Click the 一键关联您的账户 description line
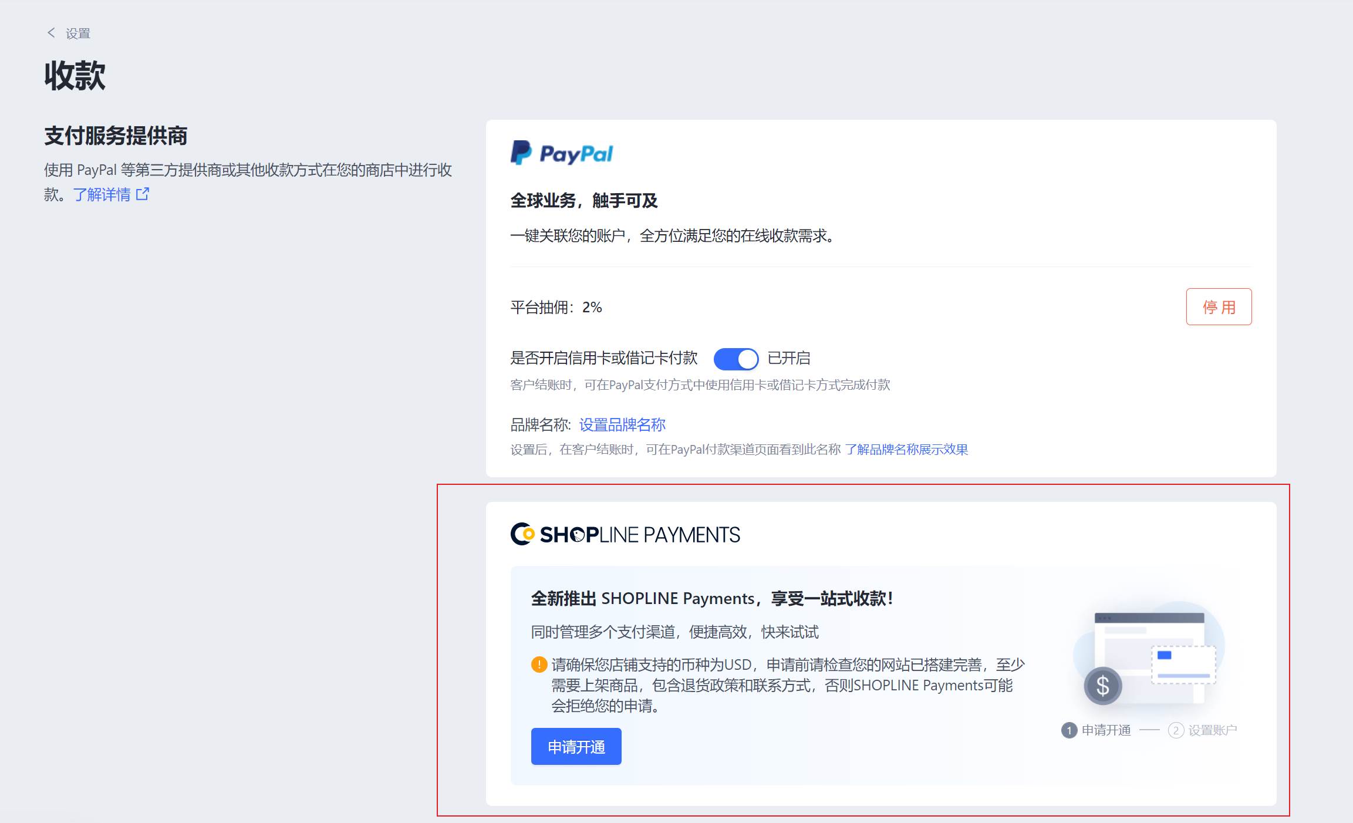The width and height of the screenshot is (1353, 823). click(673, 236)
